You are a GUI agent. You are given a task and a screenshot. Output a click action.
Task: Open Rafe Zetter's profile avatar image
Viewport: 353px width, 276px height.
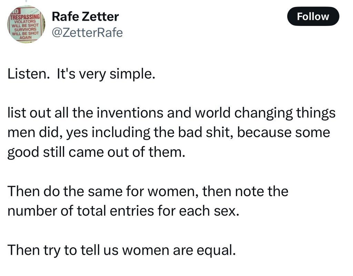(26, 24)
